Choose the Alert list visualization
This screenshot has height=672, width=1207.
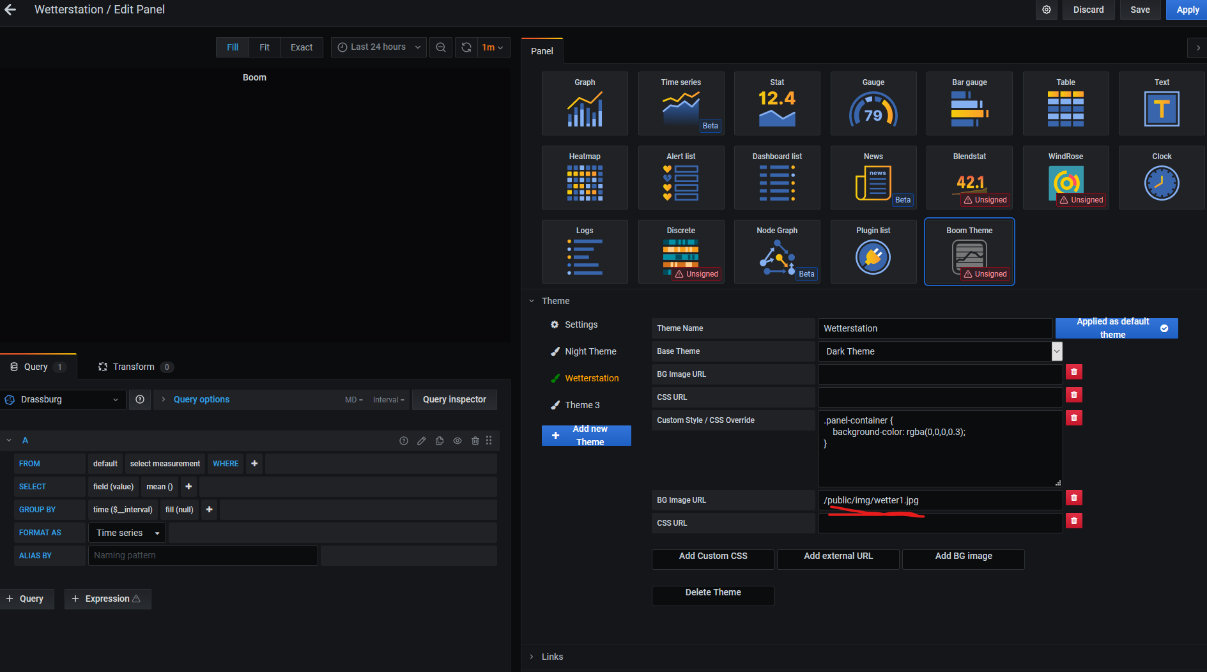681,178
